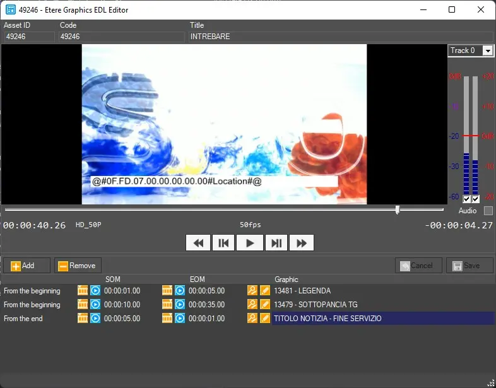Jump to previous frame button
Image resolution: width=496 pixels, height=388 pixels.
click(x=224, y=243)
